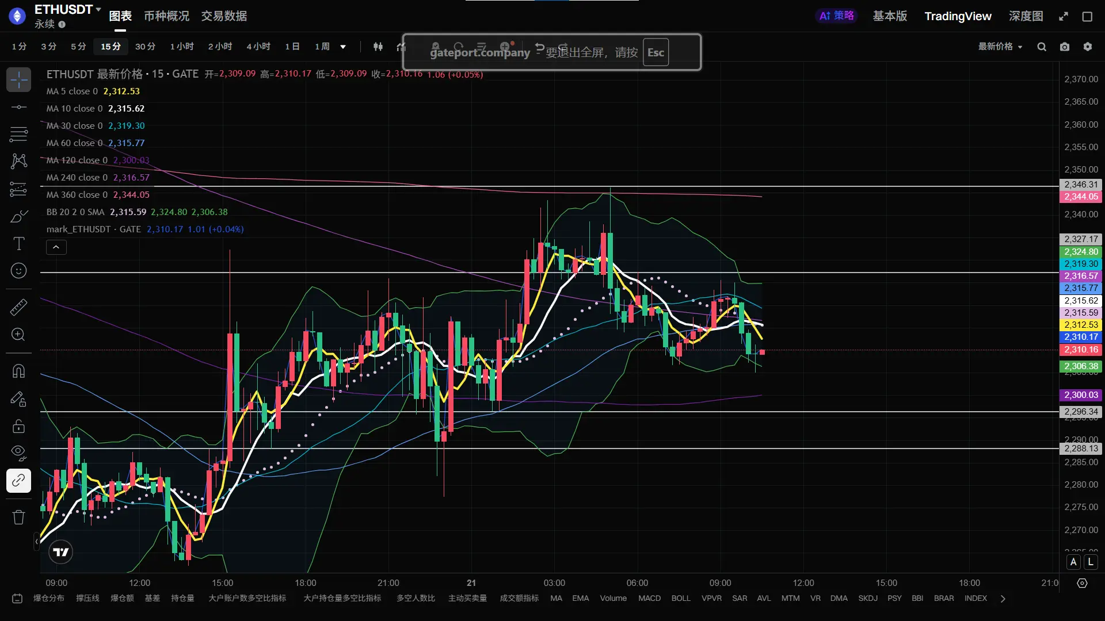Toggle the L log scale button

coord(1091,562)
